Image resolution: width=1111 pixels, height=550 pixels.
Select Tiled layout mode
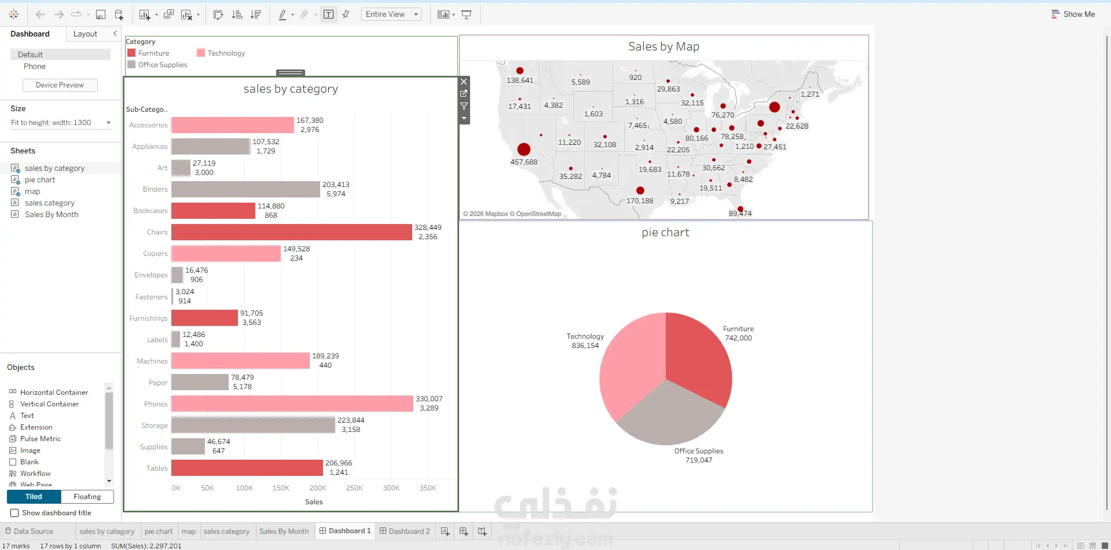(34, 497)
